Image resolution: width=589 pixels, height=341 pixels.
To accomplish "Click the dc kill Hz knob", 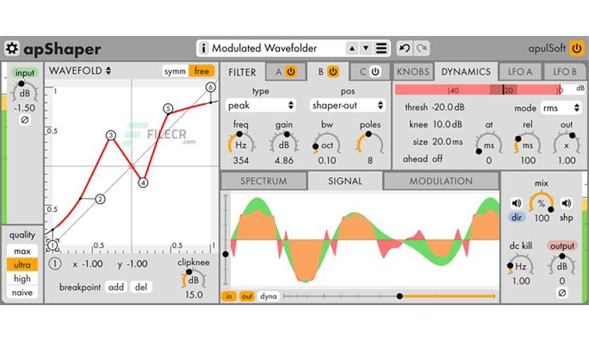I will (x=521, y=266).
